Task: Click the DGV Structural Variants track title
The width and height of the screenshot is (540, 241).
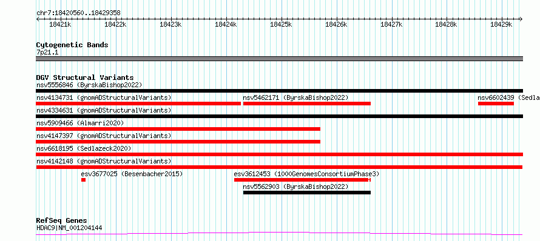Action: pos(85,78)
